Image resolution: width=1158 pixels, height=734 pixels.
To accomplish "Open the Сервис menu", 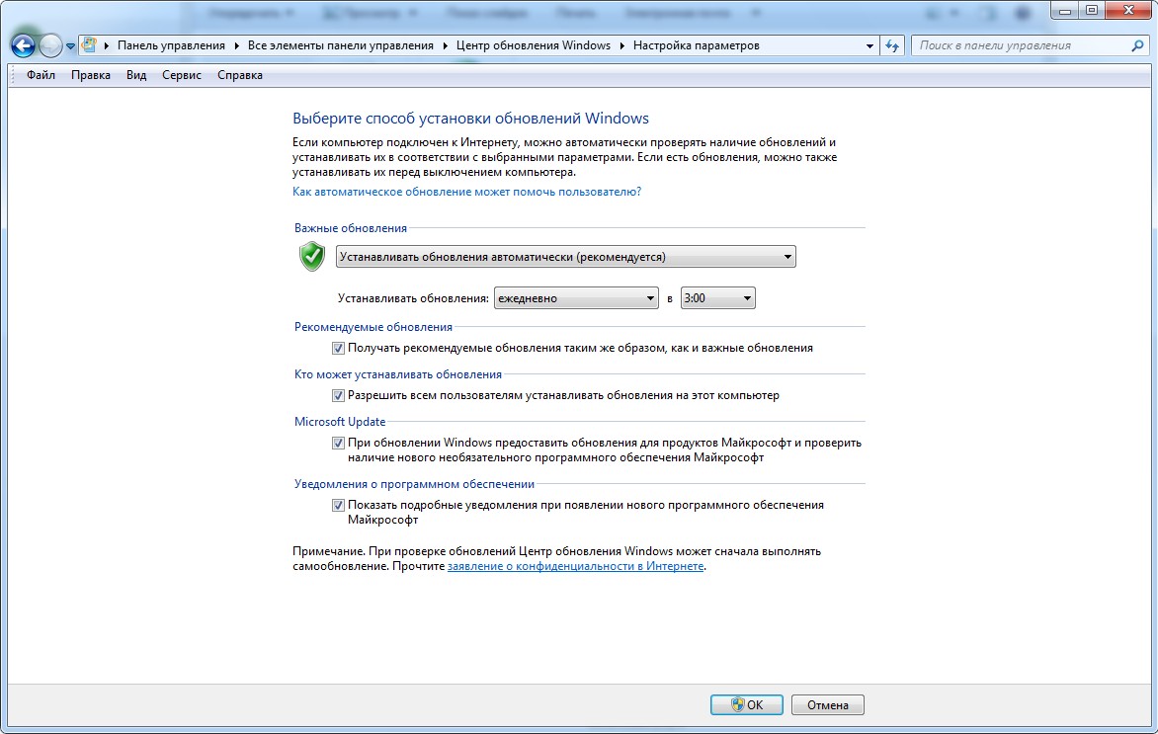I will click(x=182, y=75).
